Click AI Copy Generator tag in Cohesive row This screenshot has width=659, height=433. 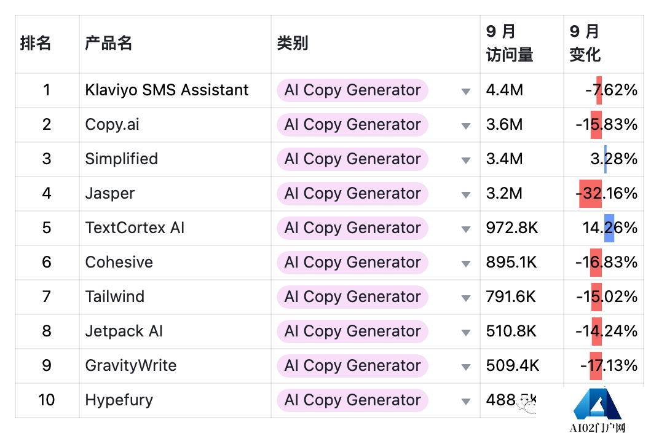(352, 263)
